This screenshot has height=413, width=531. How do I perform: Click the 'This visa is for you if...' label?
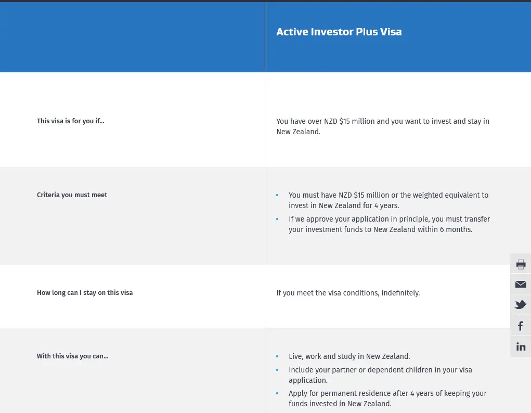pyautogui.click(x=70, y=121)
